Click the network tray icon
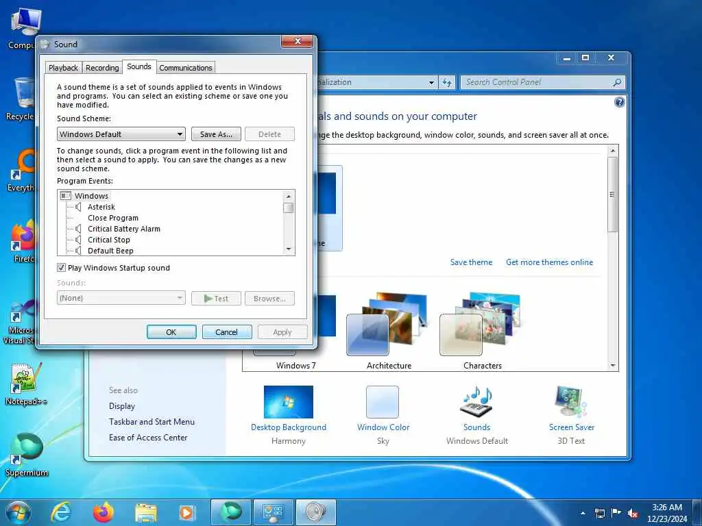Image resolution: width=702 pixels, height=526 pixels. click(599, 514)
